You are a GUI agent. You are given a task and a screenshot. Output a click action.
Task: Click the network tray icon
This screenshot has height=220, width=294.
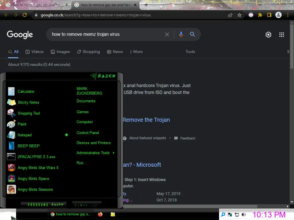click(237, 215)
